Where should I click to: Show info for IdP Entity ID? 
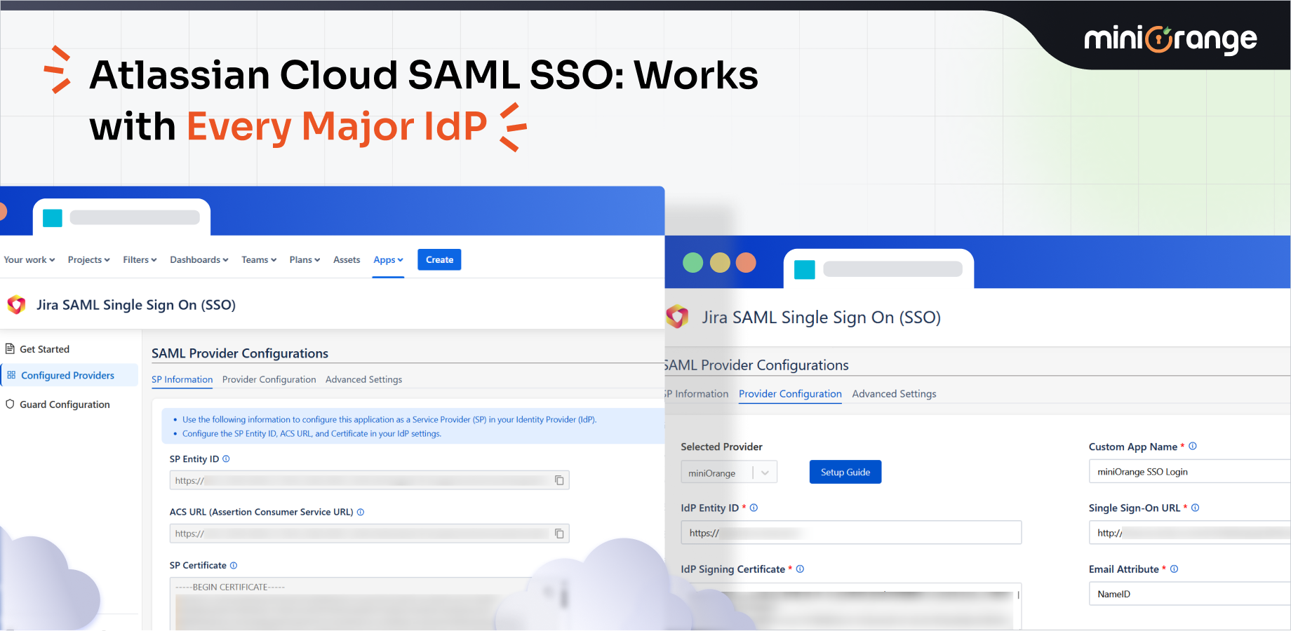click(754, 508)
